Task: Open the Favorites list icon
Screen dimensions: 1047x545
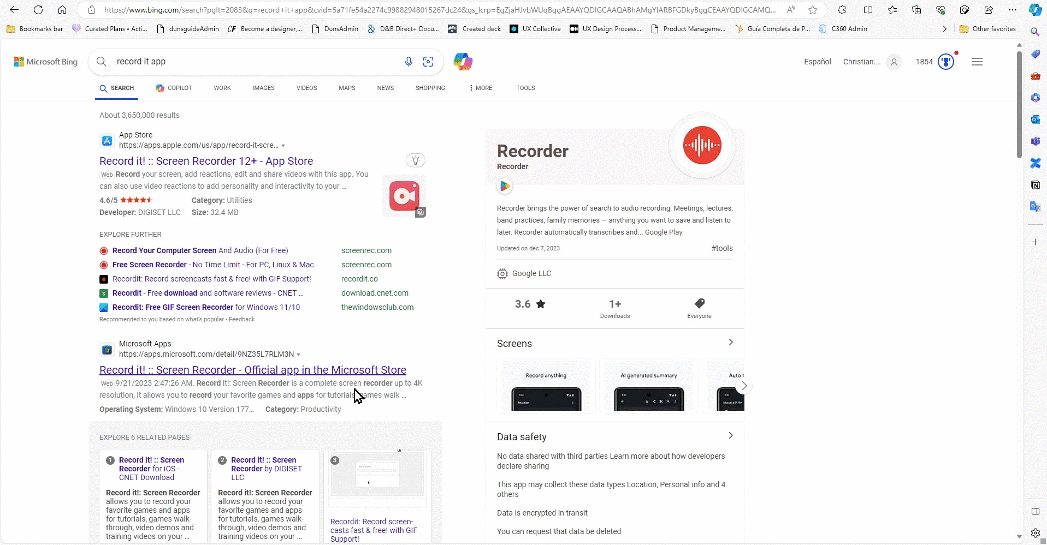Action: (x=892, y=10)
